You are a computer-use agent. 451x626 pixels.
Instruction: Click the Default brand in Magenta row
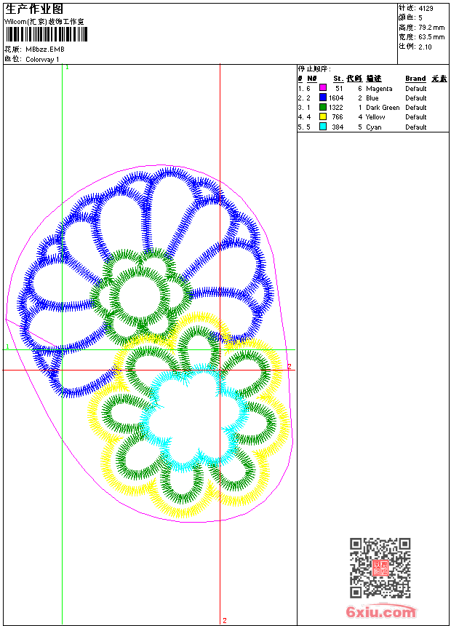(416, 88)
